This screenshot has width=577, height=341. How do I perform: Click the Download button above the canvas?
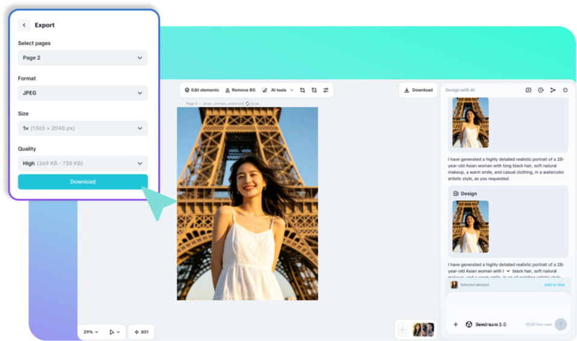click(x=418, y=90)
